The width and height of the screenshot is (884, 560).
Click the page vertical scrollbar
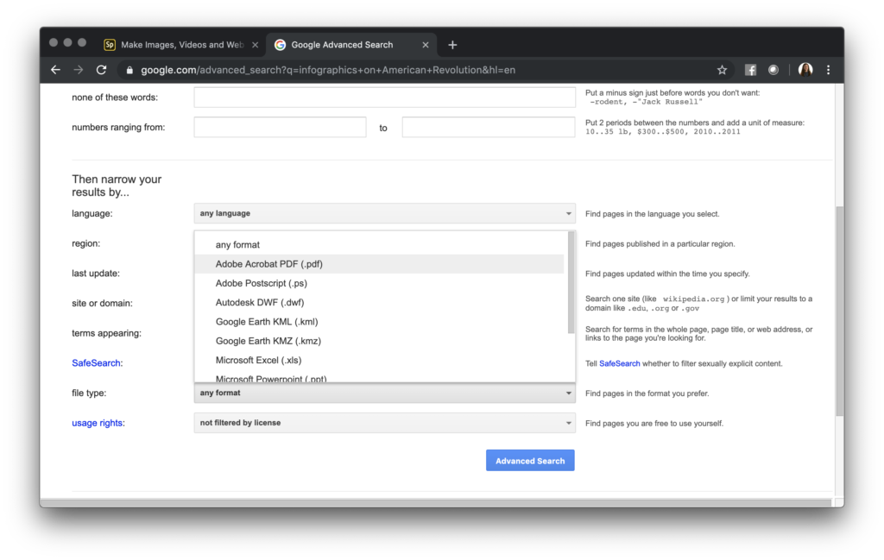(x=839, y=311)
